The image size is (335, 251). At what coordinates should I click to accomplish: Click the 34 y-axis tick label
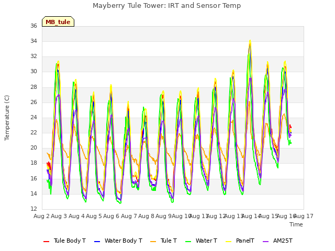coord(33,41)
